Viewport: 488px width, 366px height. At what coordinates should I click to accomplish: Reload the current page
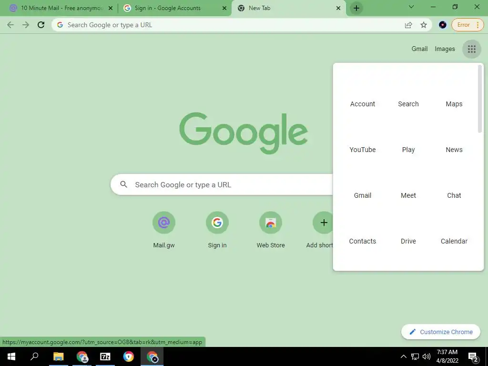pyautogui.click(x=41, y=25)
